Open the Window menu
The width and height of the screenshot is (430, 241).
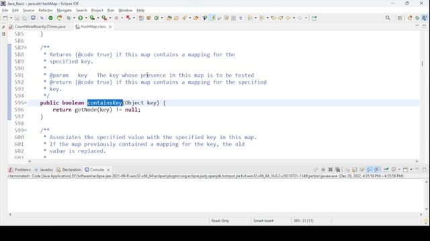pos(126,11)
